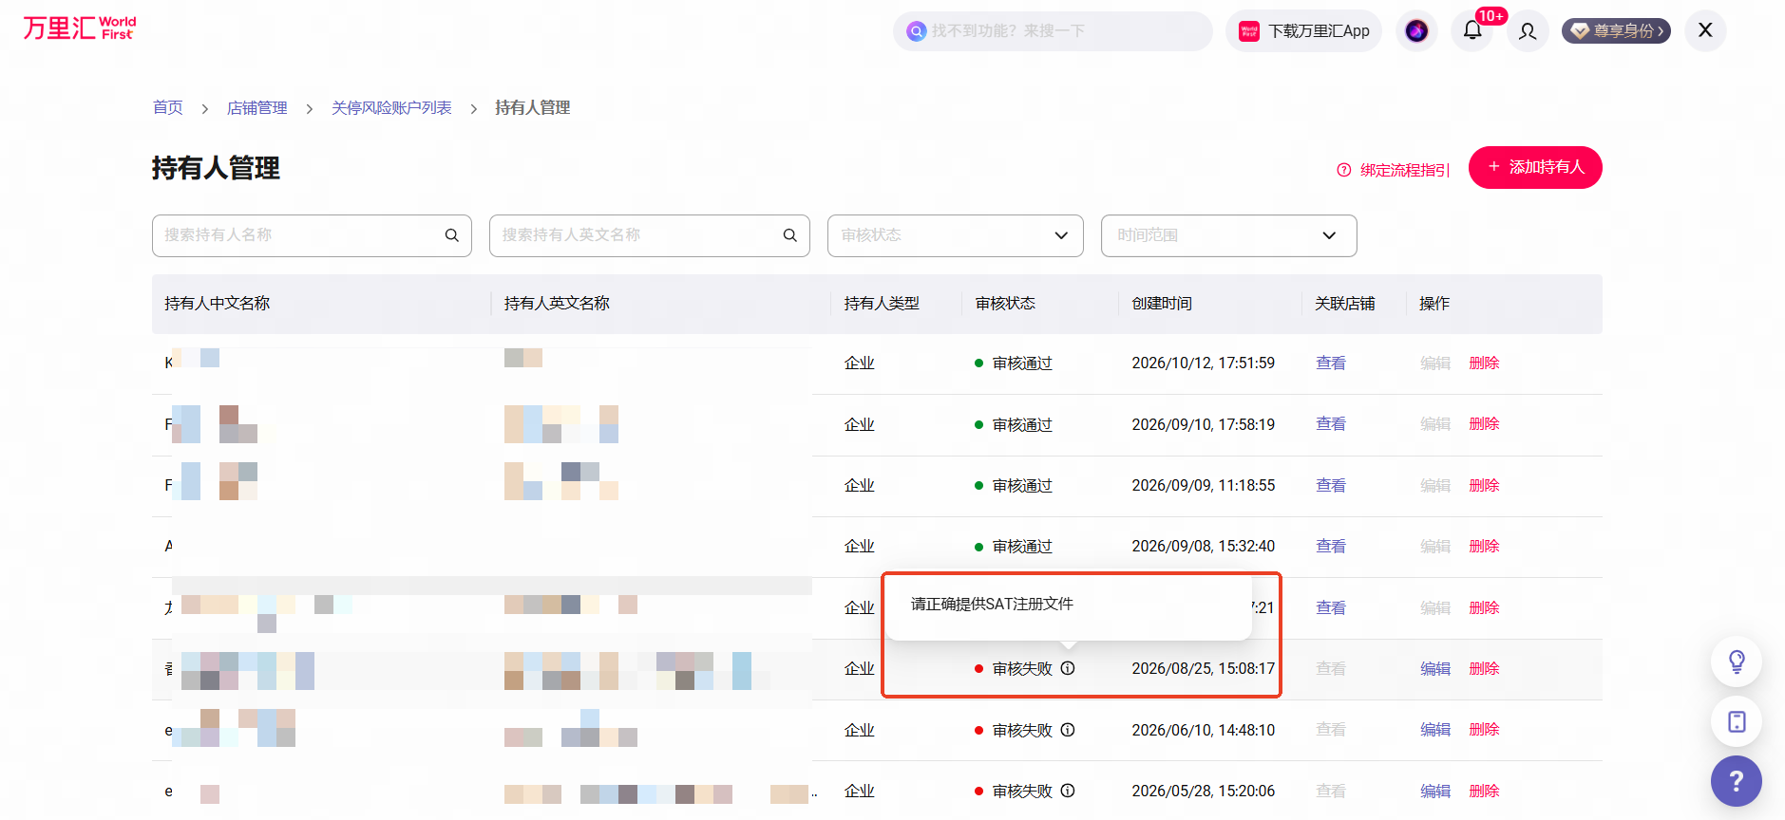
Task: Go to 关停风险账户列表 breadcrumb
Action: [x=391, y=108]
